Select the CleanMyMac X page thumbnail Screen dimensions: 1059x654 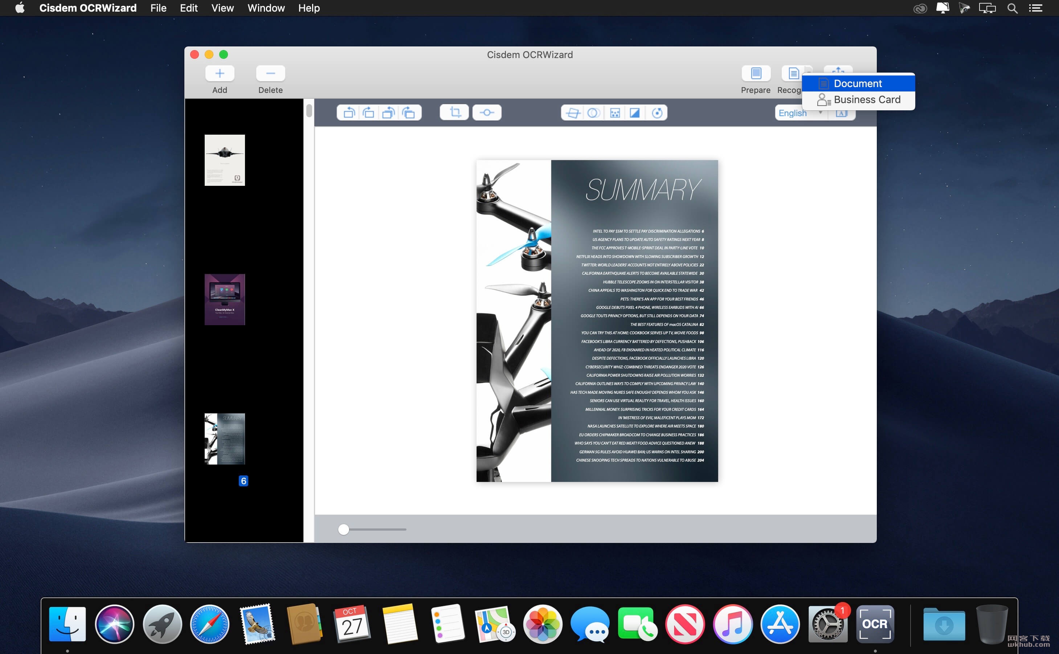pyautogui.click(x=224, y=299)
